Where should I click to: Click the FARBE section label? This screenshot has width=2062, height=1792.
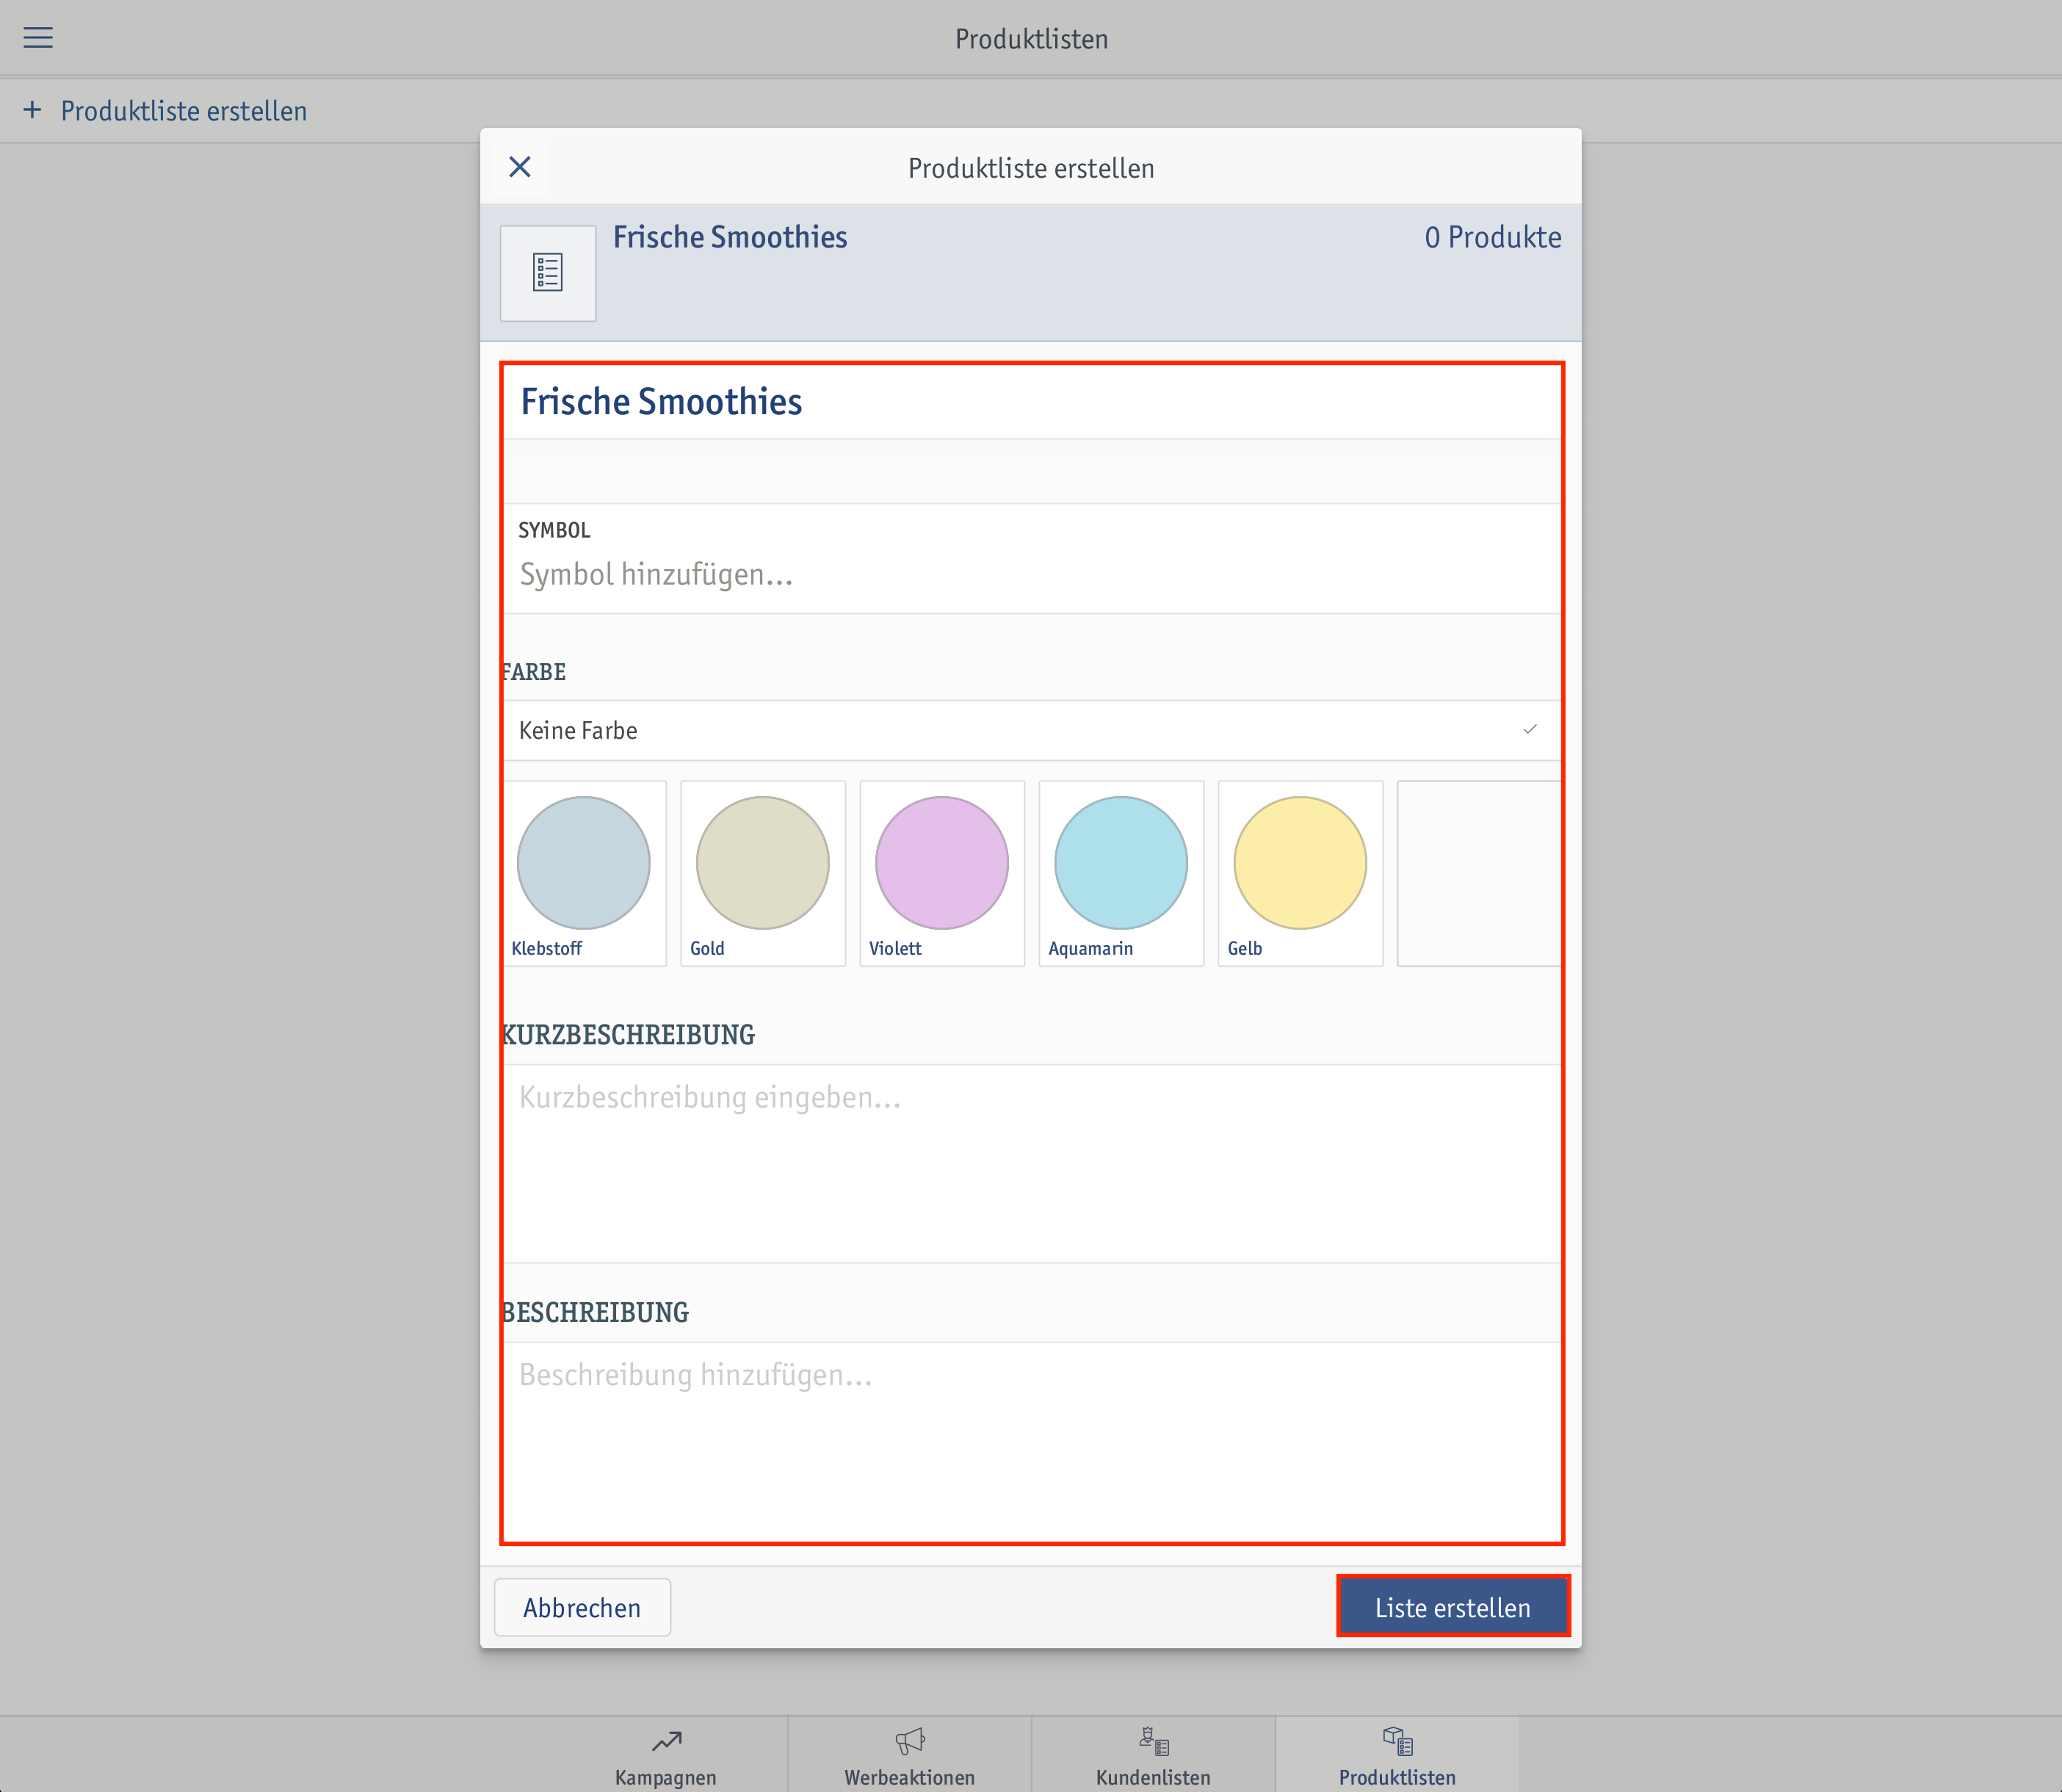(x=534, y=672)
